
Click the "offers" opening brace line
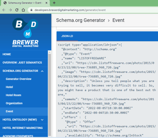[x=74, y=117]
